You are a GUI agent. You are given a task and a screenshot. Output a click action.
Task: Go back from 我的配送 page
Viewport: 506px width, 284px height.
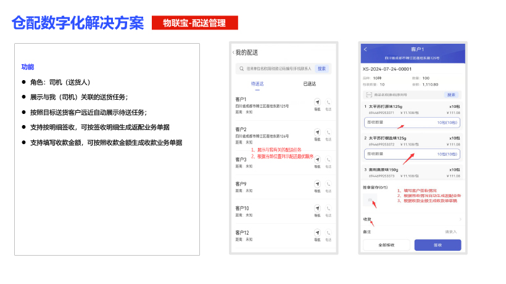(233, 52)
